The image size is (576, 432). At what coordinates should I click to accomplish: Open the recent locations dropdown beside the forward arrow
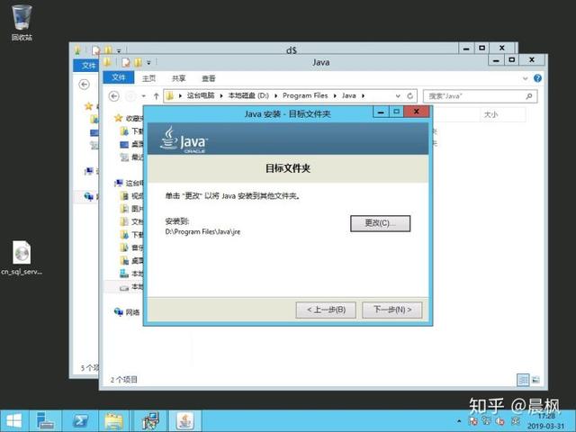(144, 96)
